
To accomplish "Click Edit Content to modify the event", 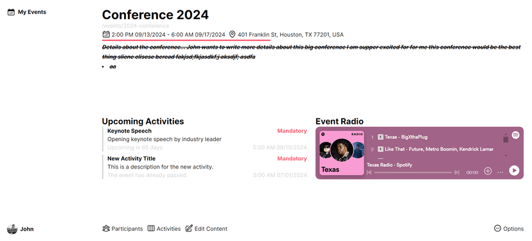I will point(206,229).
